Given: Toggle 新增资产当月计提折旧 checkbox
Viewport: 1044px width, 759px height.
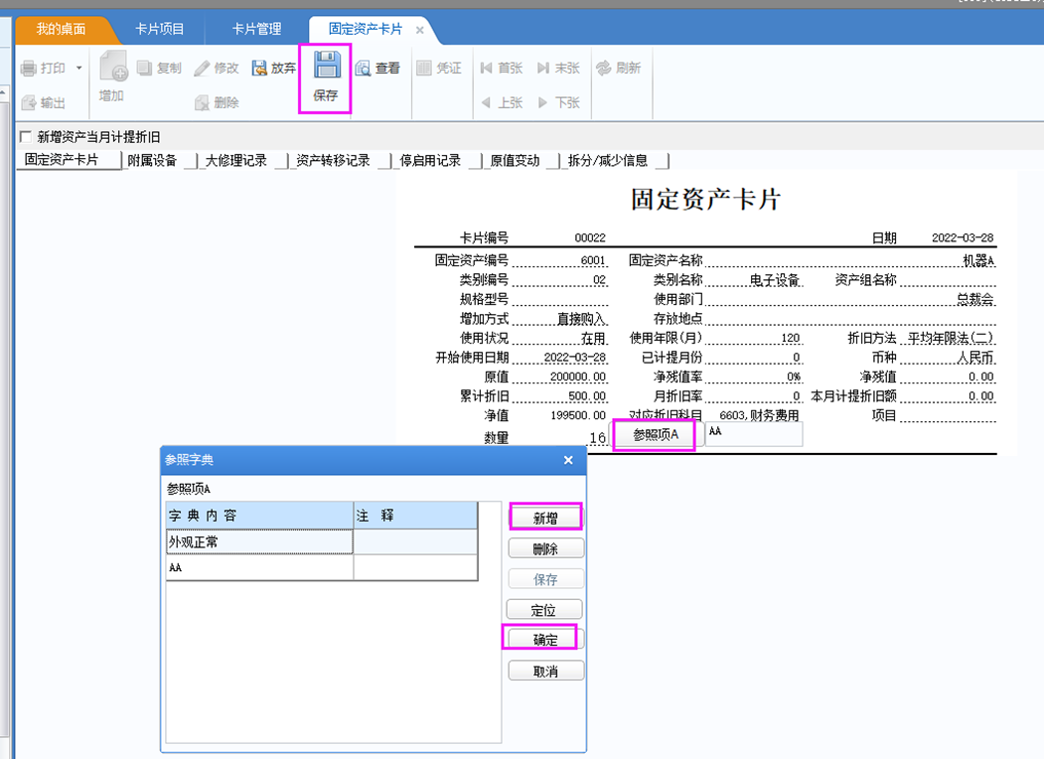Looking at the screenshot, I should 26,137.
